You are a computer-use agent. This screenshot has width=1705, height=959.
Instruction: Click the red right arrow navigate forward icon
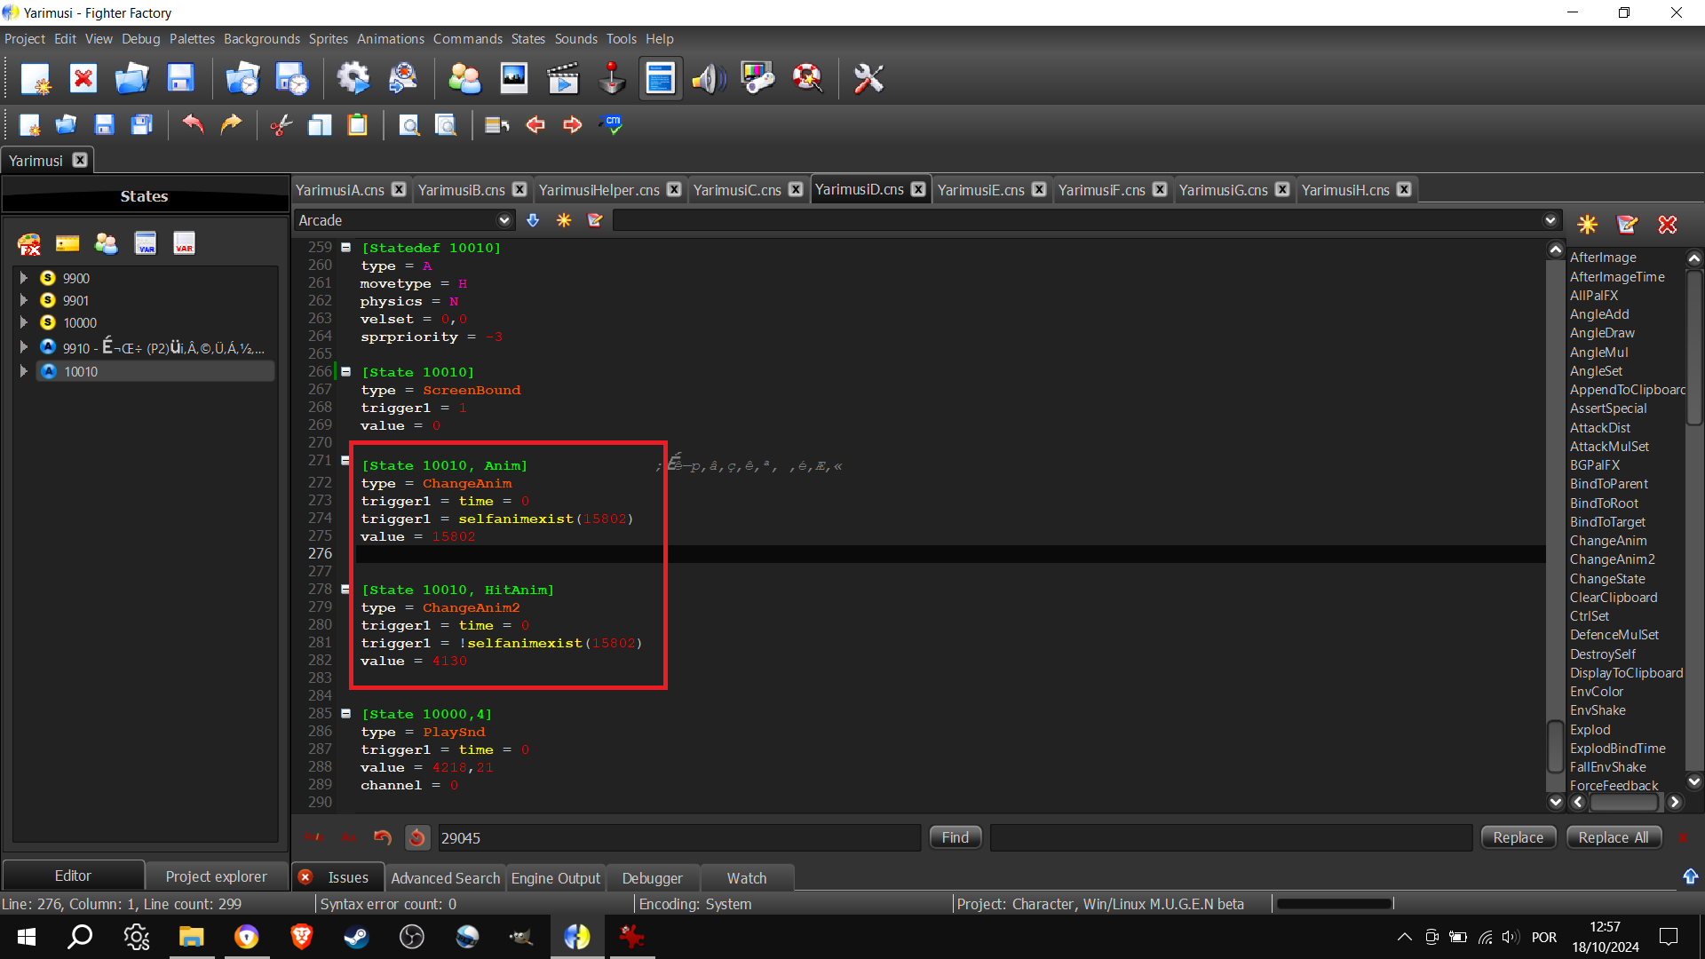pos(572,125)
